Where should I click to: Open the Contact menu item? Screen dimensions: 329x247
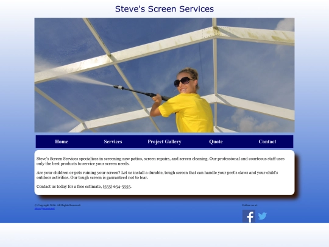click(x=267, y=141)
